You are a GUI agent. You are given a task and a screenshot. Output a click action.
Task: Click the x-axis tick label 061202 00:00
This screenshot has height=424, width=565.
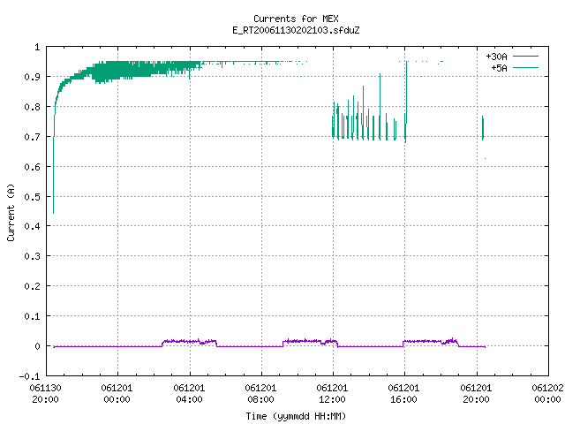point(547,394)
